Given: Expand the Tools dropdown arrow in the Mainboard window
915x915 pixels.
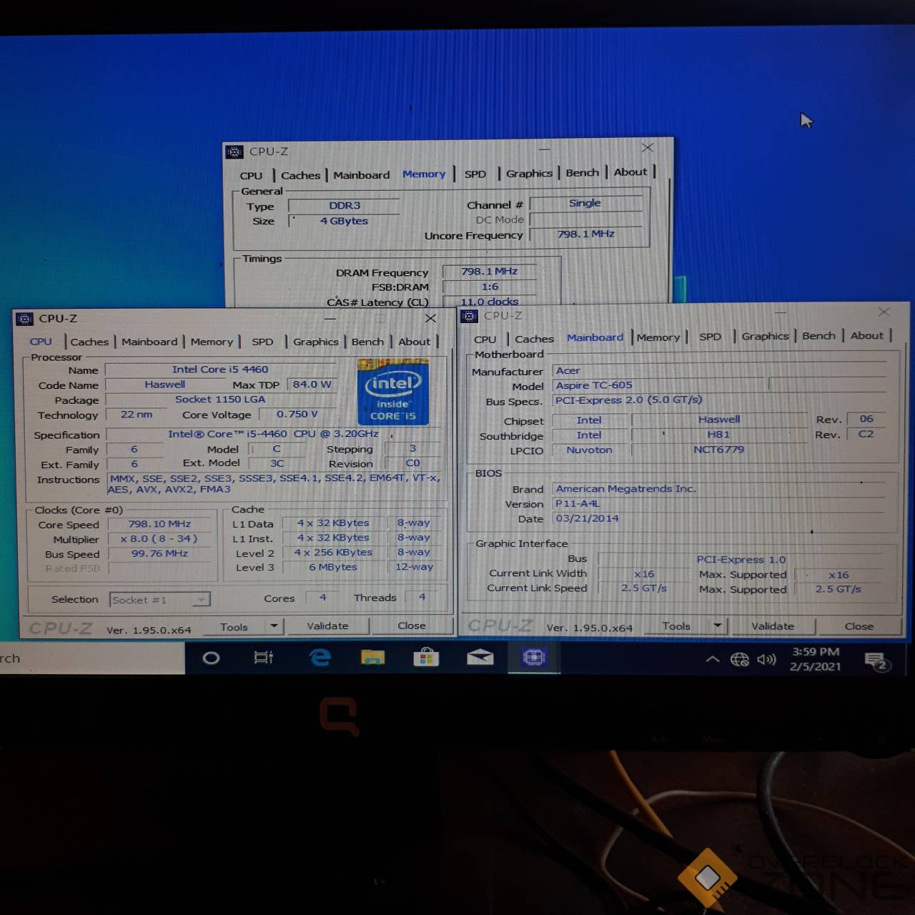Looking at the screenshot, I should [x=718, y=625].
